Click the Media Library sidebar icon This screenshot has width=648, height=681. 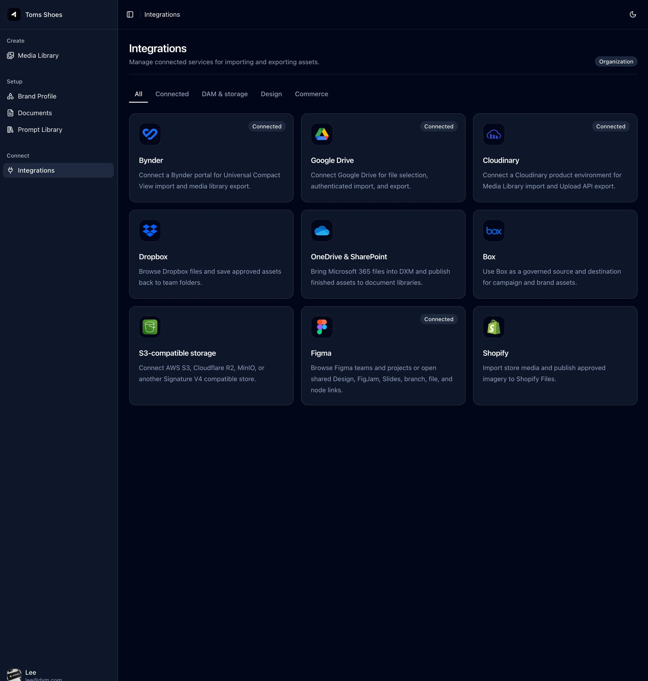(10, 55)
